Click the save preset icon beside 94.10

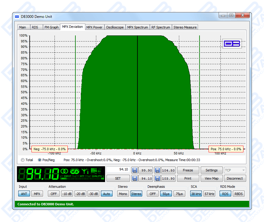coord(135,178)
